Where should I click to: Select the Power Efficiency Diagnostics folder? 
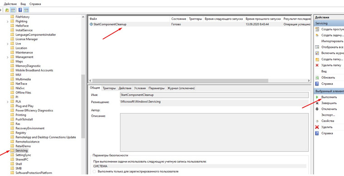click(34, 110)
